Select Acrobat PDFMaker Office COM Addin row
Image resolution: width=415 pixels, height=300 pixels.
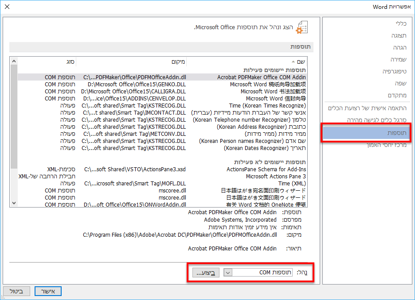click(162, 77)
